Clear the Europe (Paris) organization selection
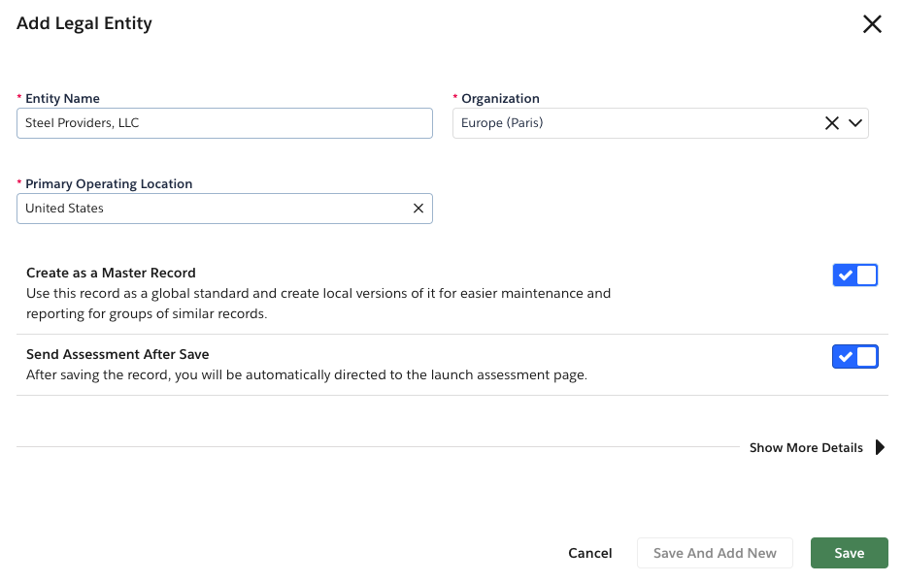Screen dimensions: 903x583 click(832, 123)
